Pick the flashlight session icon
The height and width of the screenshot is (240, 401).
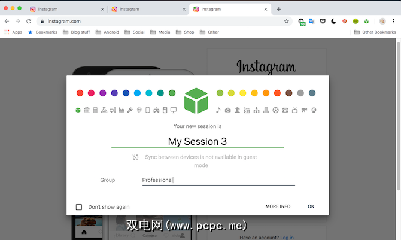click(x=130, y=110)
